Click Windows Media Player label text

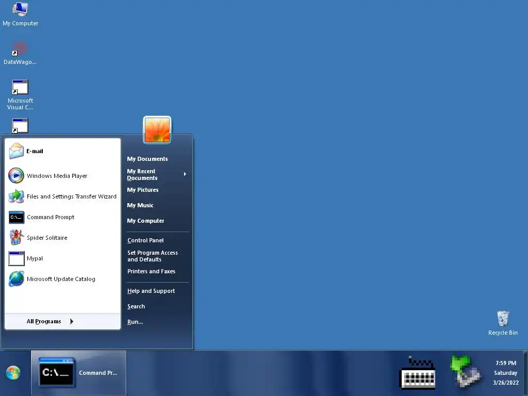[57, 176]
